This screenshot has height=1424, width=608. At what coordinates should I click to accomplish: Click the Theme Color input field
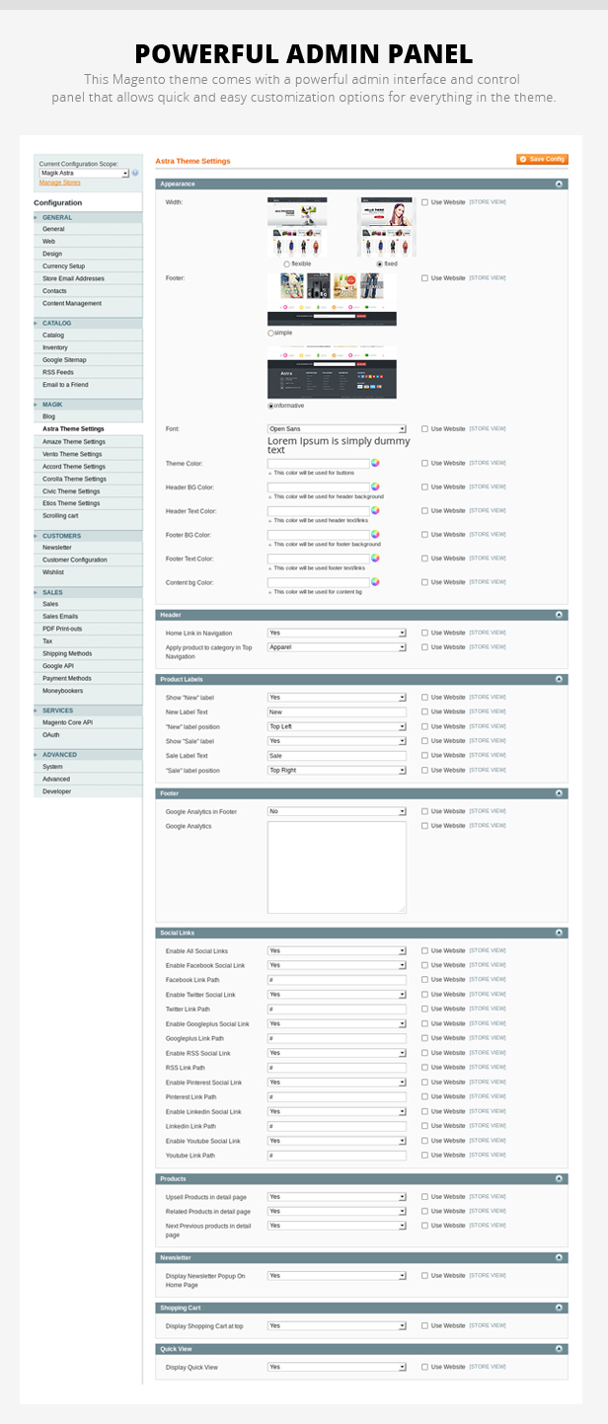pos(318,463)
